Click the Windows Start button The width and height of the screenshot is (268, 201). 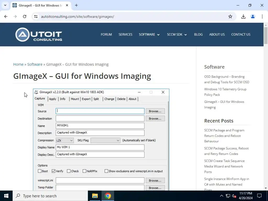coord(6,196)
